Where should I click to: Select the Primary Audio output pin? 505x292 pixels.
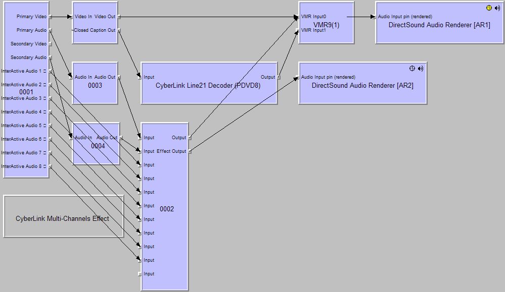click(x=50, y=30)
